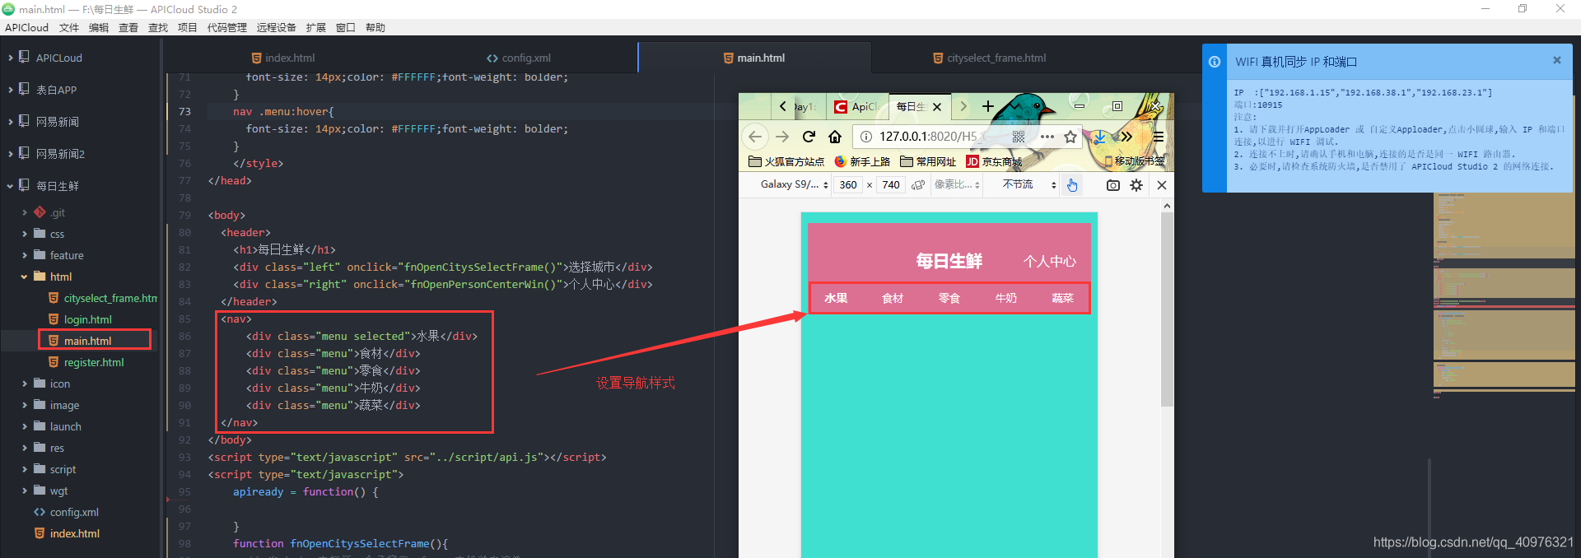Reload the Firefox page
Screen dimensions: 1581x558
pyautogui.click(x=809, y=137)
